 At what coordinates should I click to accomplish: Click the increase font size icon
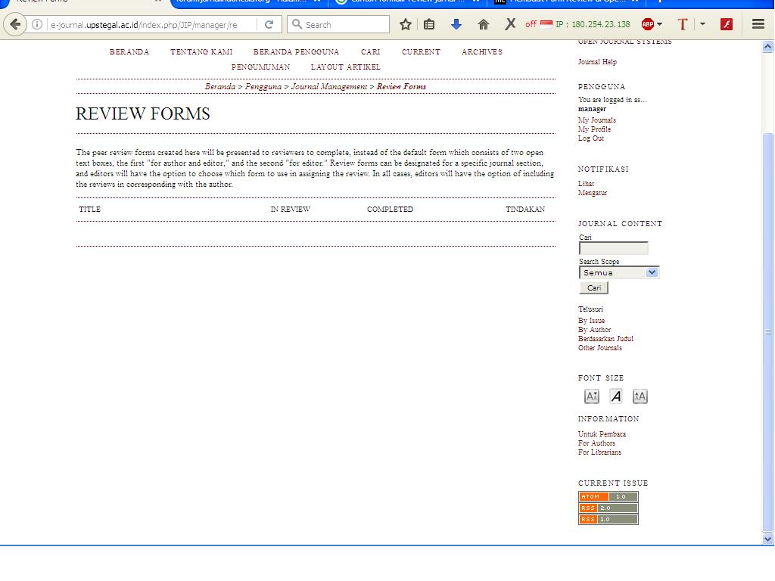(x=640, y=396)
